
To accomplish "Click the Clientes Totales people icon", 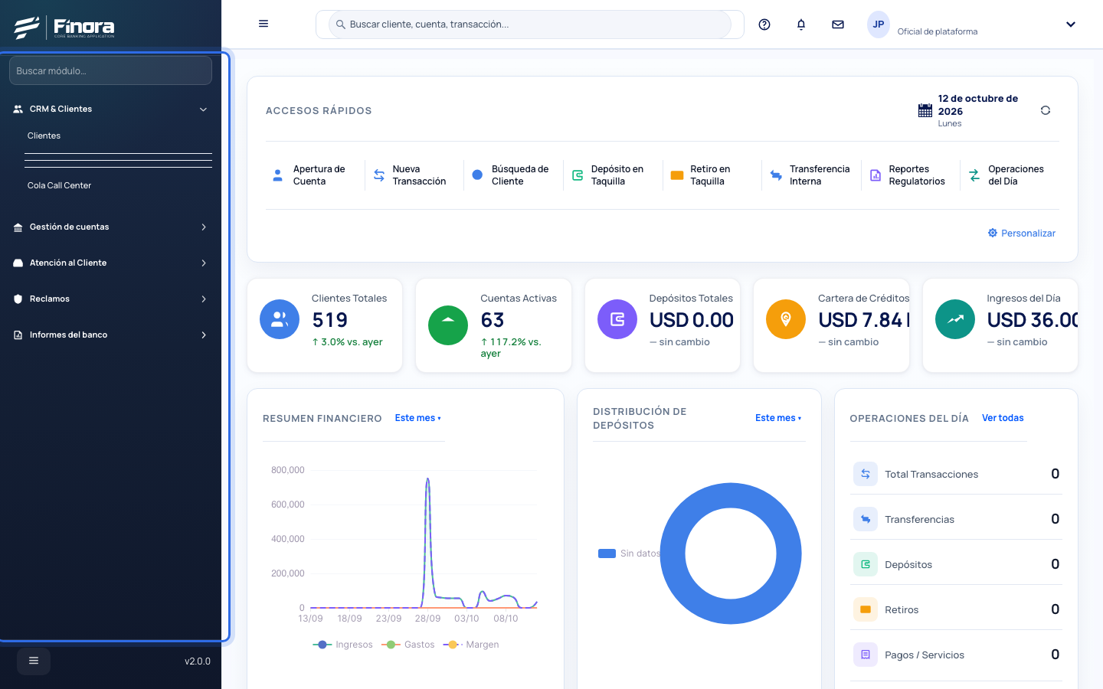I will (280, 319).
